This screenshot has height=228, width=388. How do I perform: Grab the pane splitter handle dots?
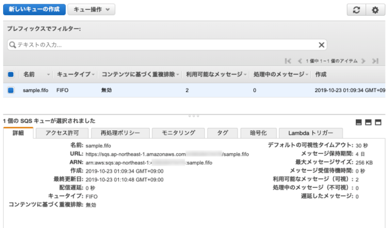[194, 116]
